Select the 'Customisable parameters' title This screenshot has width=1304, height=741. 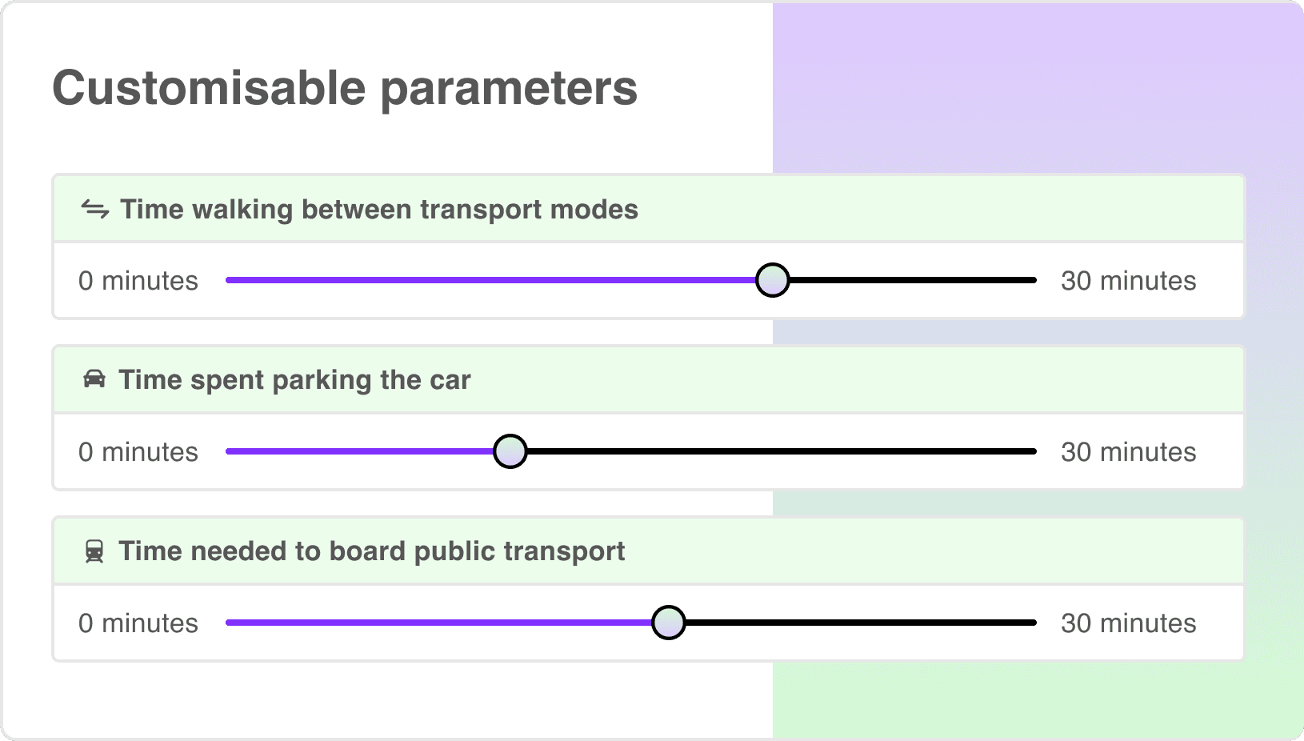[x=344, y=88]
